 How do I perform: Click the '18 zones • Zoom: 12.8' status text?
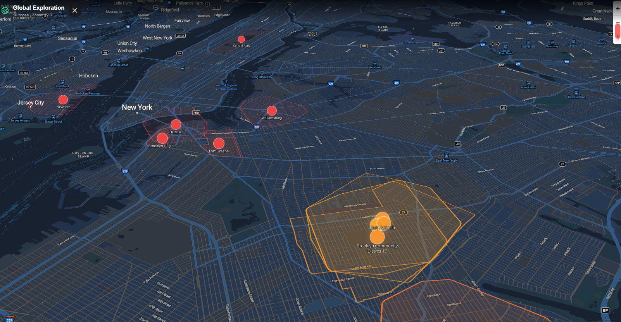click(32, 15)
